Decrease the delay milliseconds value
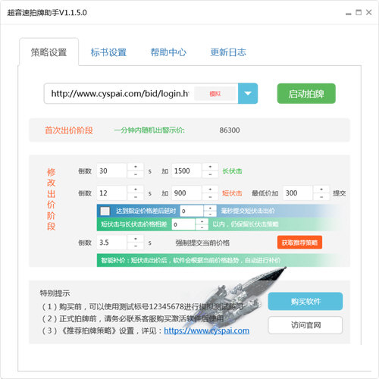The width and height of the screenshot is (379, 379). (210, 214)
